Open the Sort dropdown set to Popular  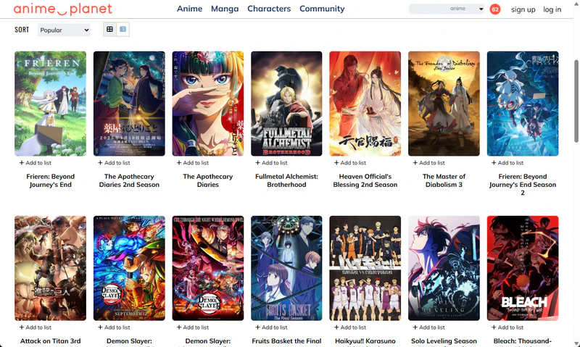(x=64, y=30)
